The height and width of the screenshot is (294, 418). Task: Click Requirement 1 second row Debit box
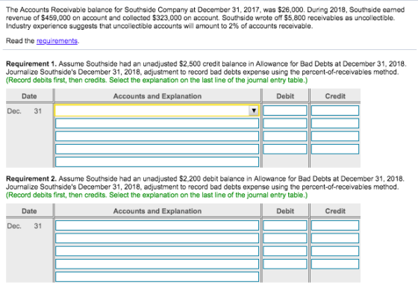coord(285,123)
